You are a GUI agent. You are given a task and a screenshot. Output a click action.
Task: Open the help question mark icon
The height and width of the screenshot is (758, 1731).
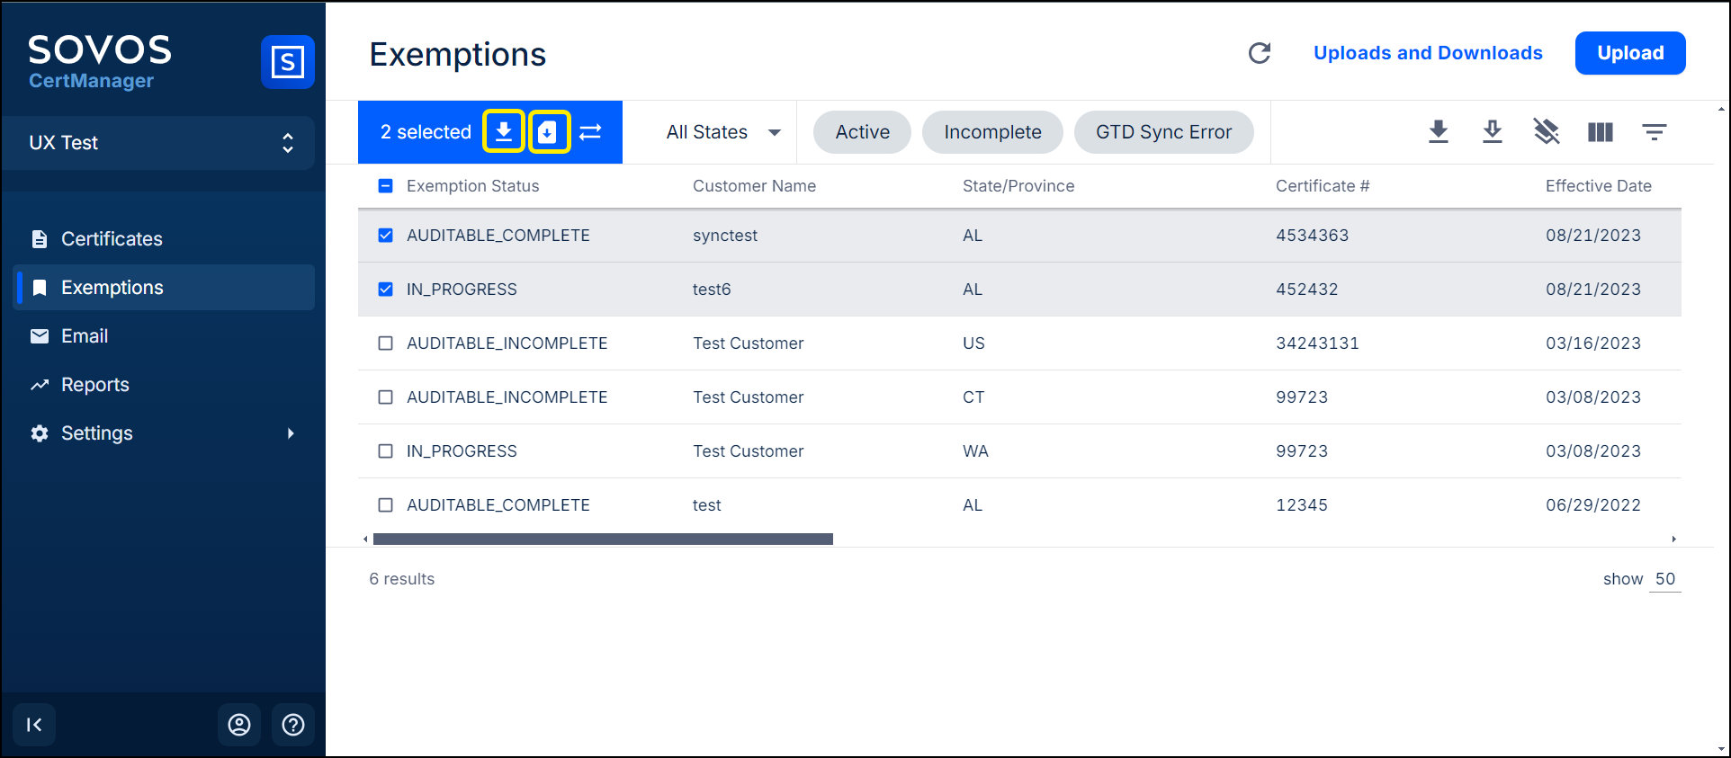293,725
